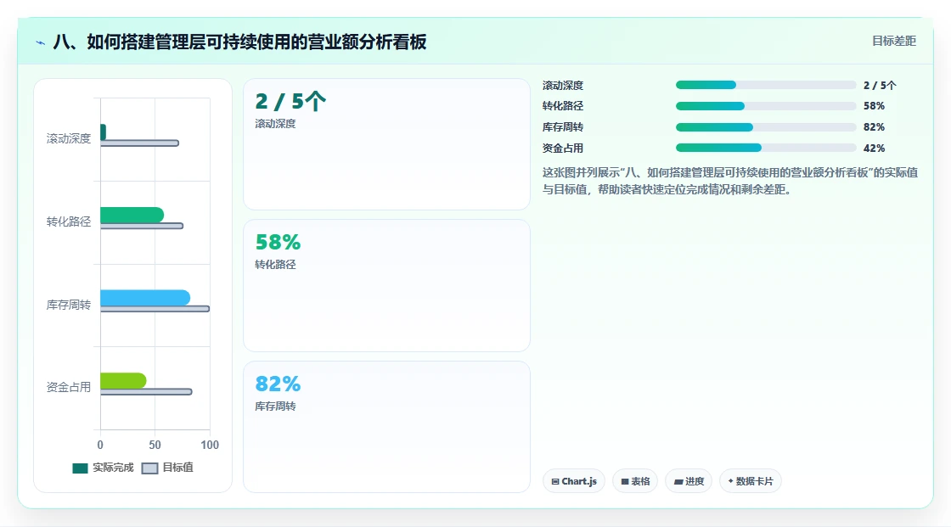Click the 库存周转 label in progress list
951x527 pixels.
tap(563, 126)
